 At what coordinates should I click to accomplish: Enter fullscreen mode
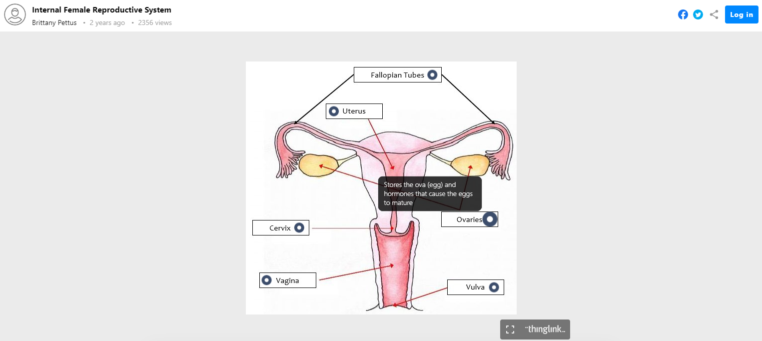510,329
